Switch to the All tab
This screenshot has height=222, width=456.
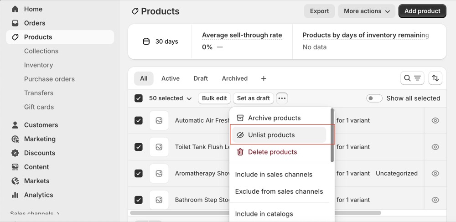pos(144,78)
